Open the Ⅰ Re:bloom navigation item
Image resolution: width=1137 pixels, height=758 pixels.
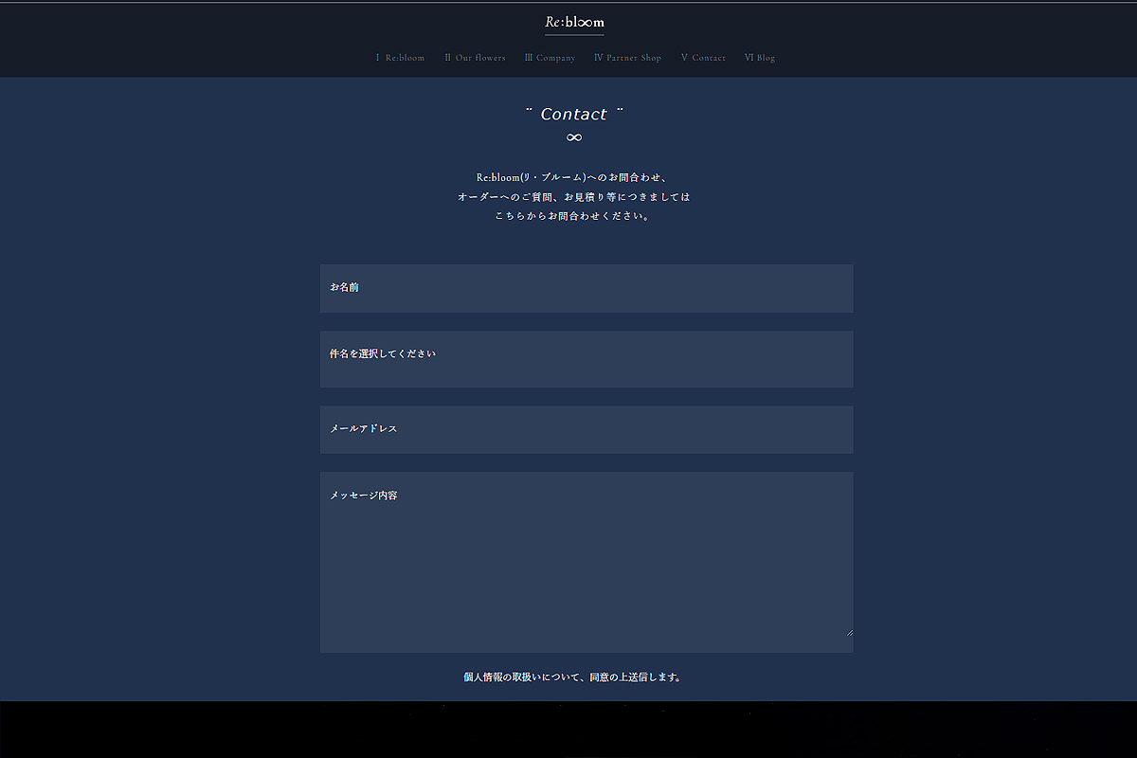pos(400,58)
